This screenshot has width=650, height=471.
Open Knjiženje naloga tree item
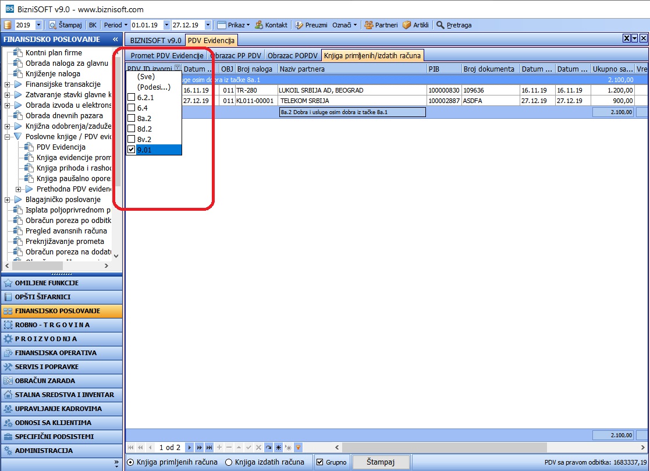pos(52,74)
